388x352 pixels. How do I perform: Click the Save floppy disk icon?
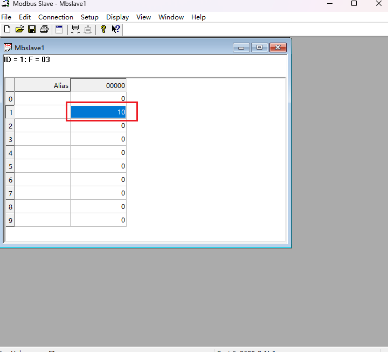pos(32,29)
